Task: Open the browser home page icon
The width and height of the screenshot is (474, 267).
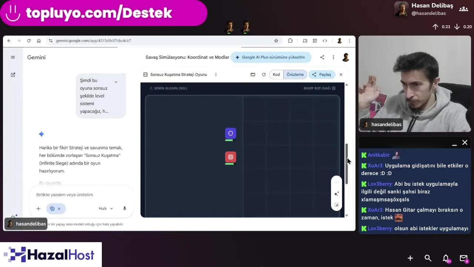Action: 39,41
